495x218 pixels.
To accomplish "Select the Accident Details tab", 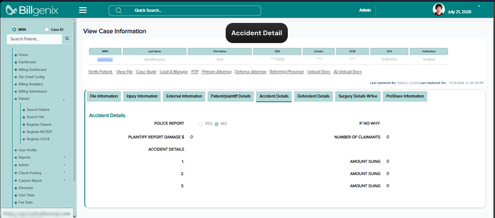I will [274, 96].
